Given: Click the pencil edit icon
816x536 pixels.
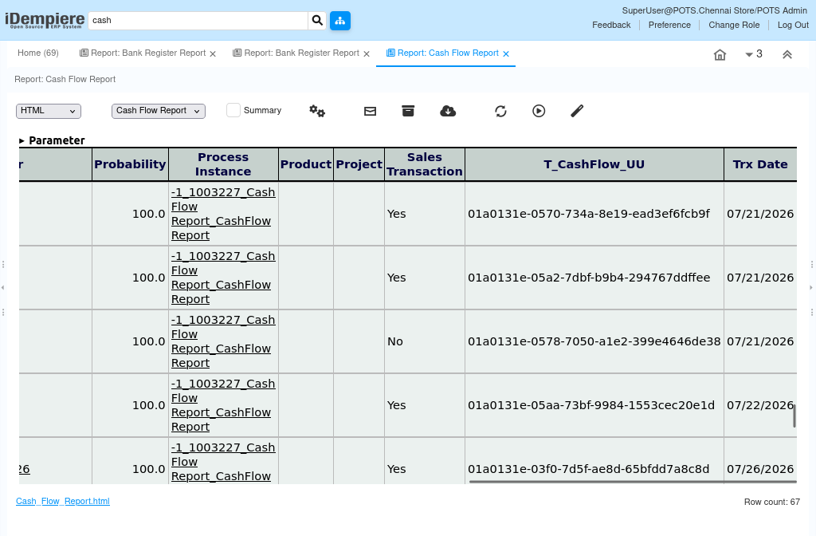Looking at the screenshot, I should tap(577, 111).
